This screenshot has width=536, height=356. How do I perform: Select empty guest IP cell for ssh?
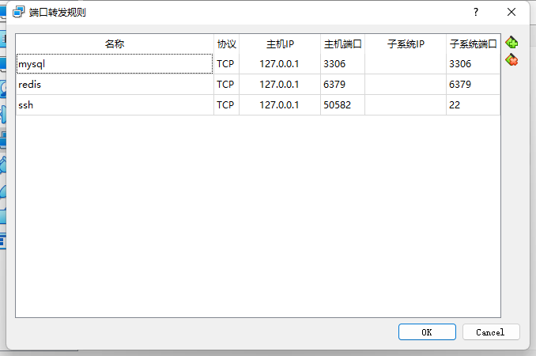click(406, 105)
